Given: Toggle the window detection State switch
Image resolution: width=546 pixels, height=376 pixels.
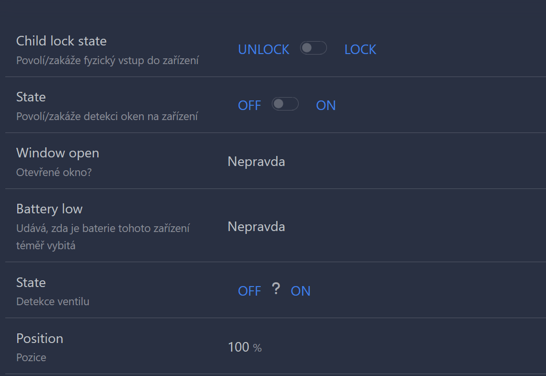Looking at the screenshot, I should coord(285,104).
